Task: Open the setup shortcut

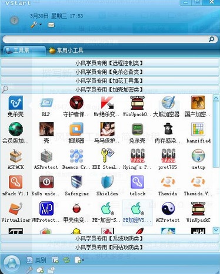Action: [x=198, y=160]
